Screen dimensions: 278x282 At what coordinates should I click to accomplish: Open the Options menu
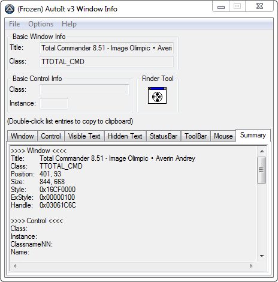coord(41,24)
